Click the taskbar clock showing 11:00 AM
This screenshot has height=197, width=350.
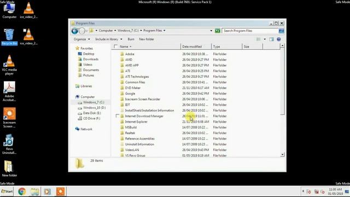click(x=335, y=192)
